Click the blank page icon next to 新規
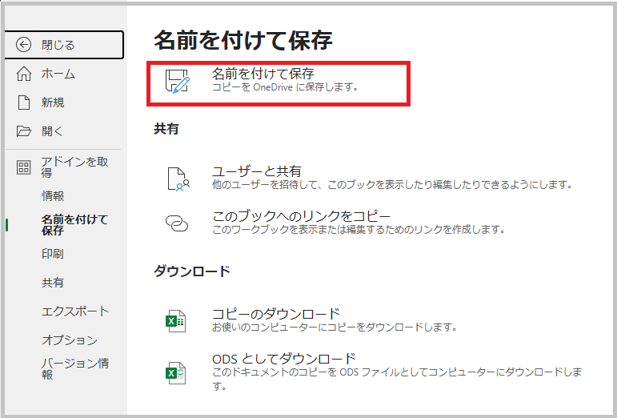 pyautogui.click(x=24, y=102)
